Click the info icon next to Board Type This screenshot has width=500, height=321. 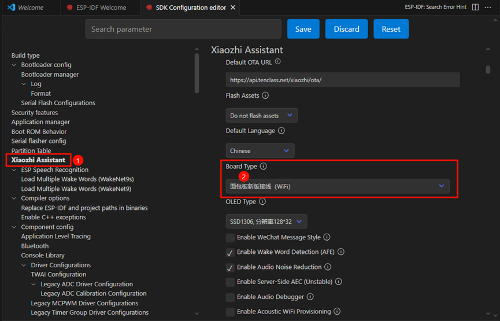[264, 166]
